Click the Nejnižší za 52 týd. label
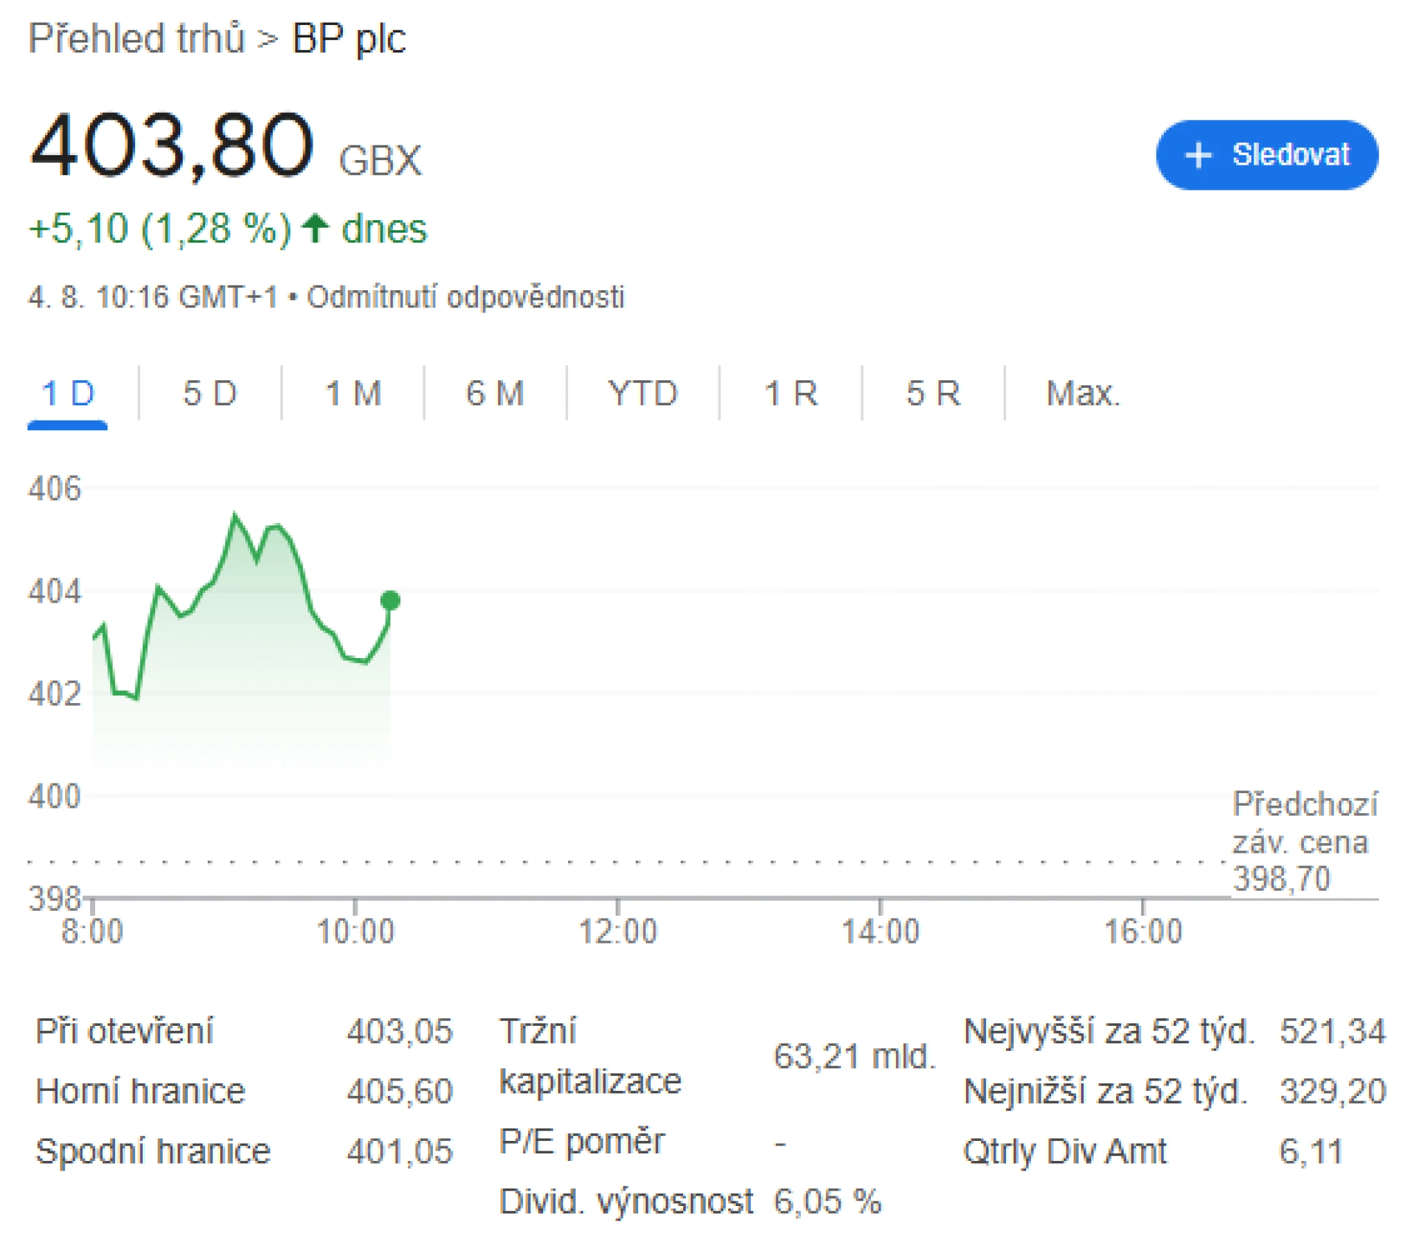Viewport: 1419px width, 1251px height. click(x=1105, y=1092)
